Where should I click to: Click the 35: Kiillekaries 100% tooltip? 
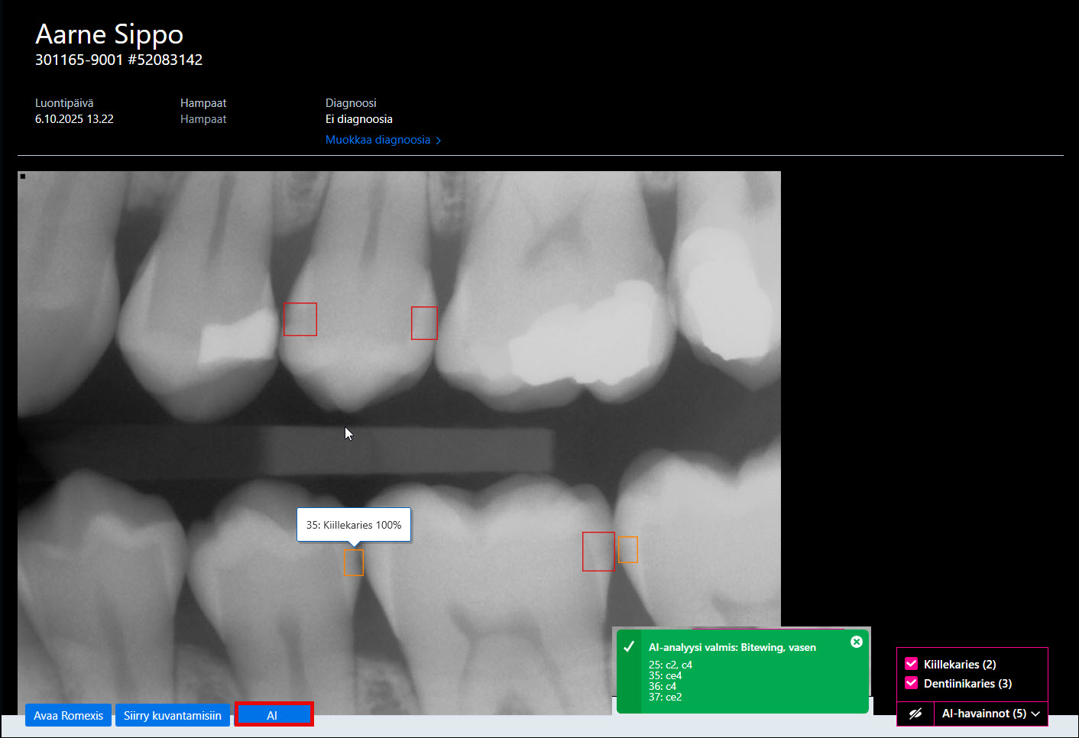[354, 525]
